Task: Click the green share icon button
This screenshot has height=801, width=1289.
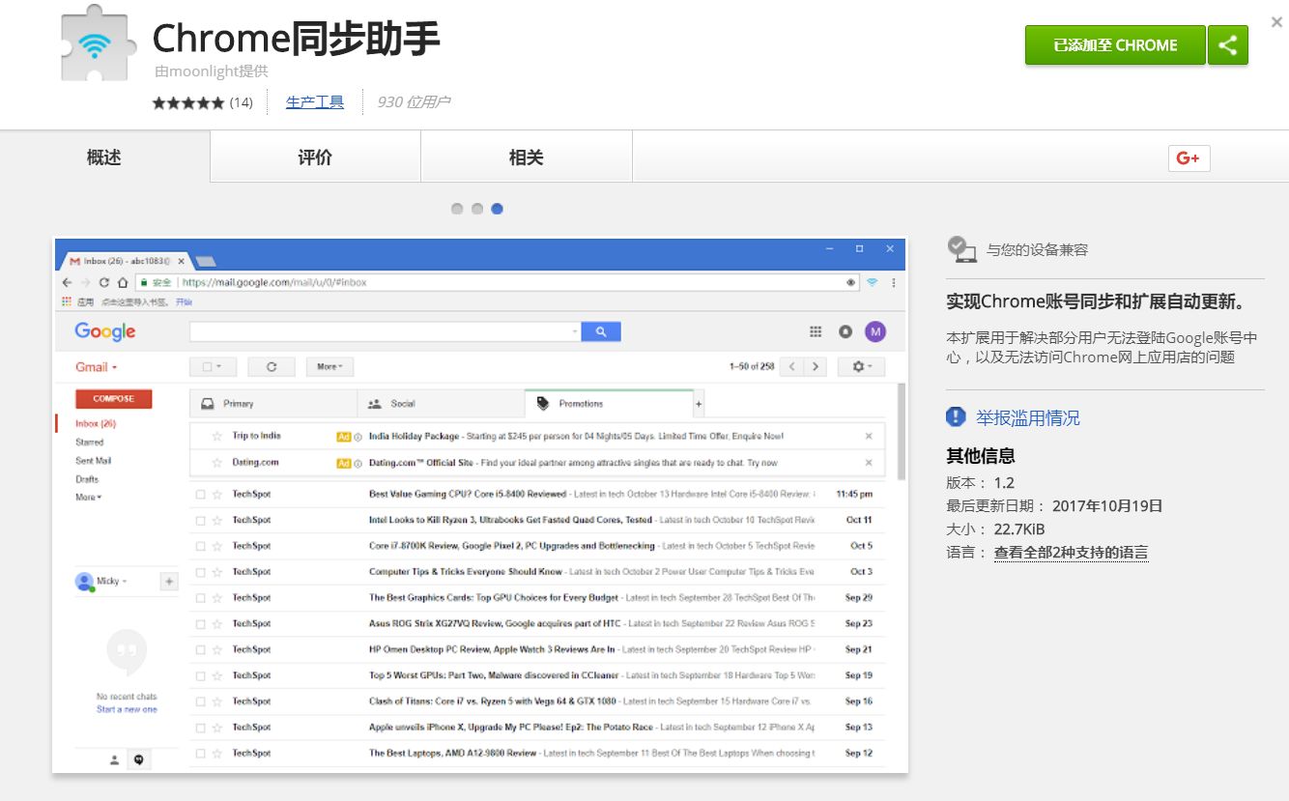Action: tap(1227, 45)
